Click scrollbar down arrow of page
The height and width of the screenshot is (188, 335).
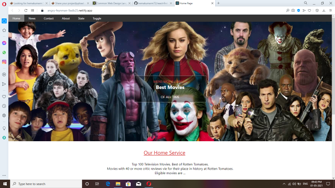point(333,178)
